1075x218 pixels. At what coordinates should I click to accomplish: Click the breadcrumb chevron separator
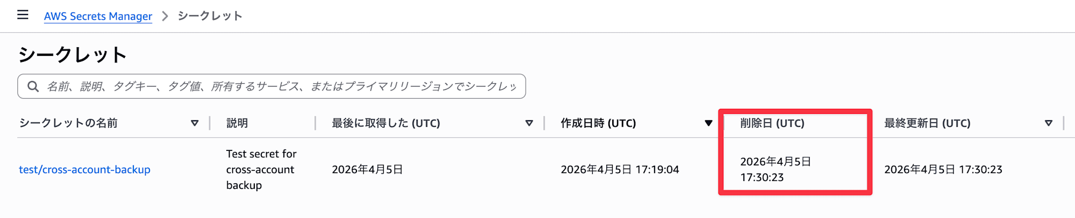[x=165, y=16]
